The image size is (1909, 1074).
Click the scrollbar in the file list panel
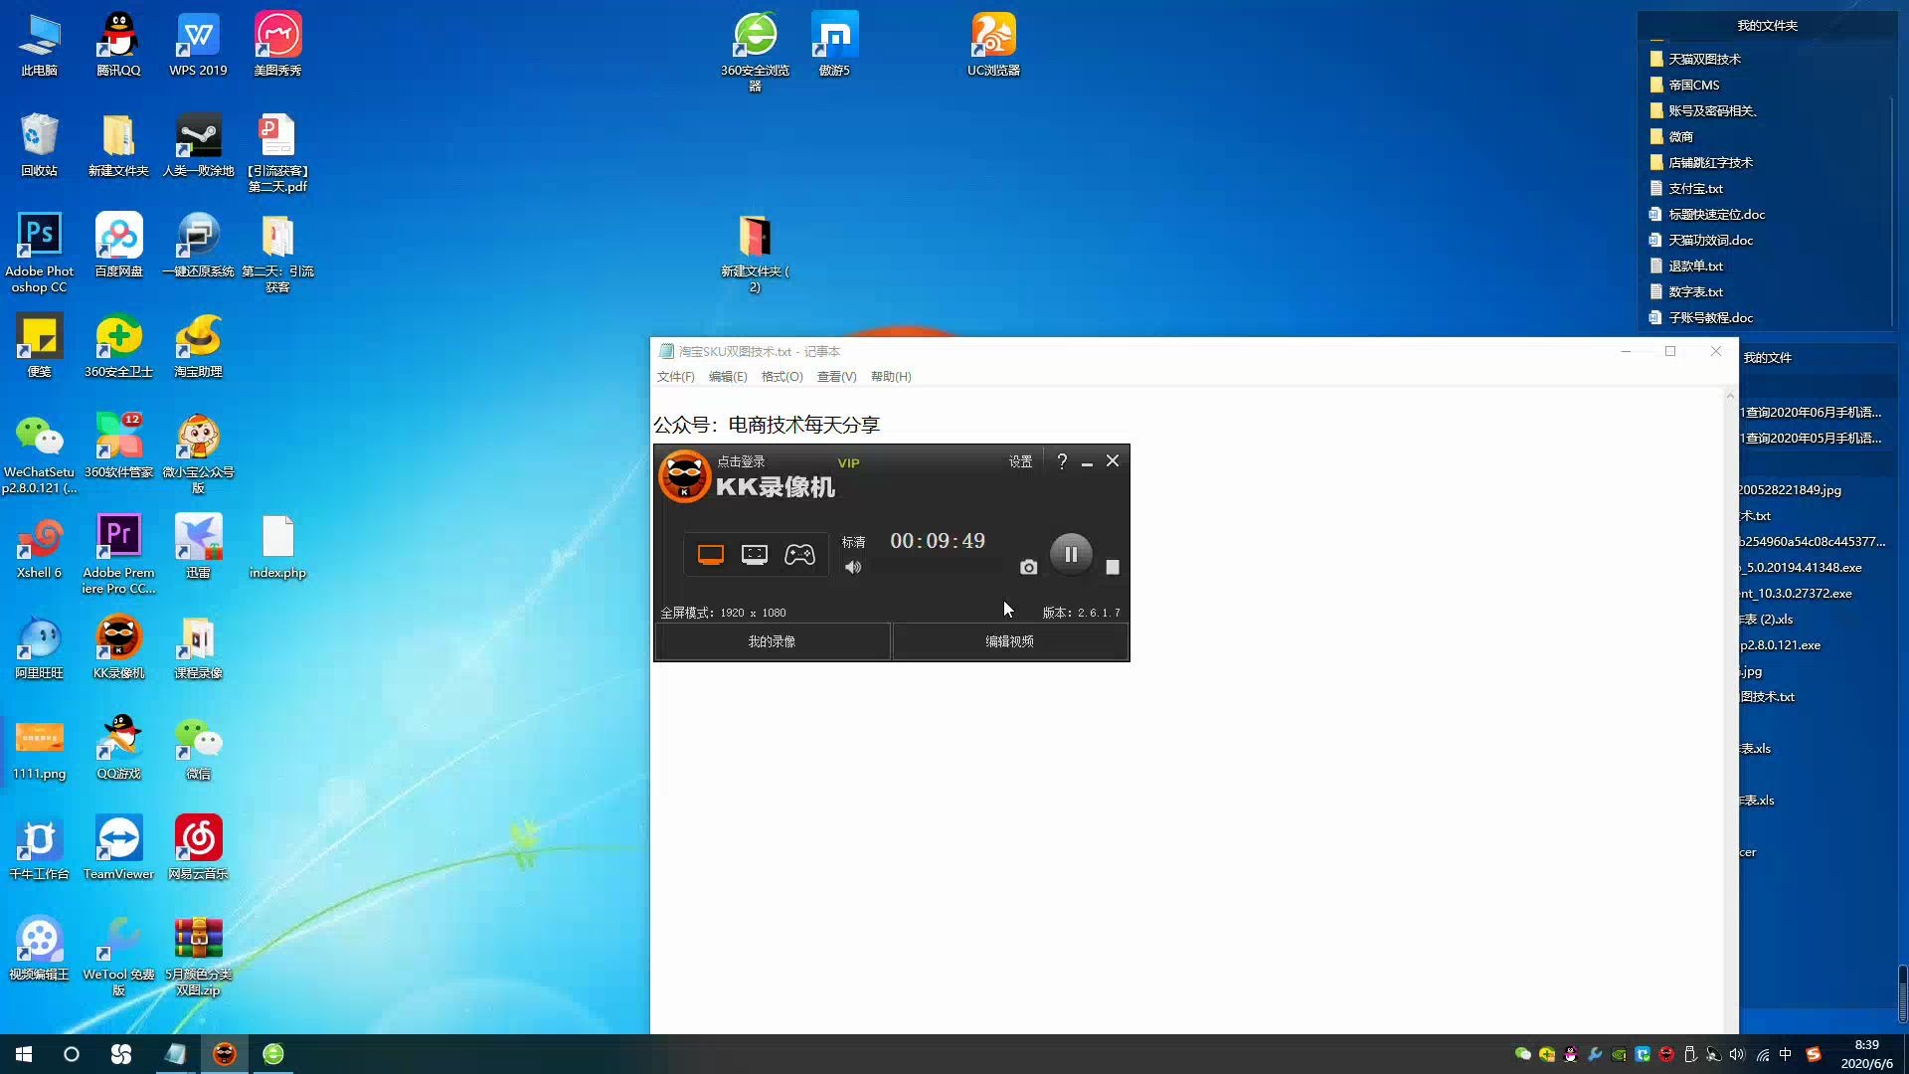tap(1892, 210)
